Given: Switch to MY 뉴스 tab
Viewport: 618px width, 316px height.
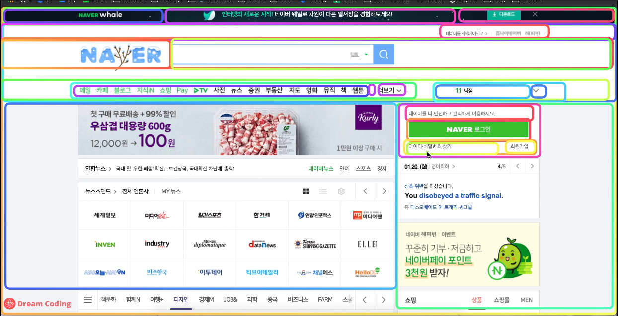Looking at the screenshot, I should [171, 191].
